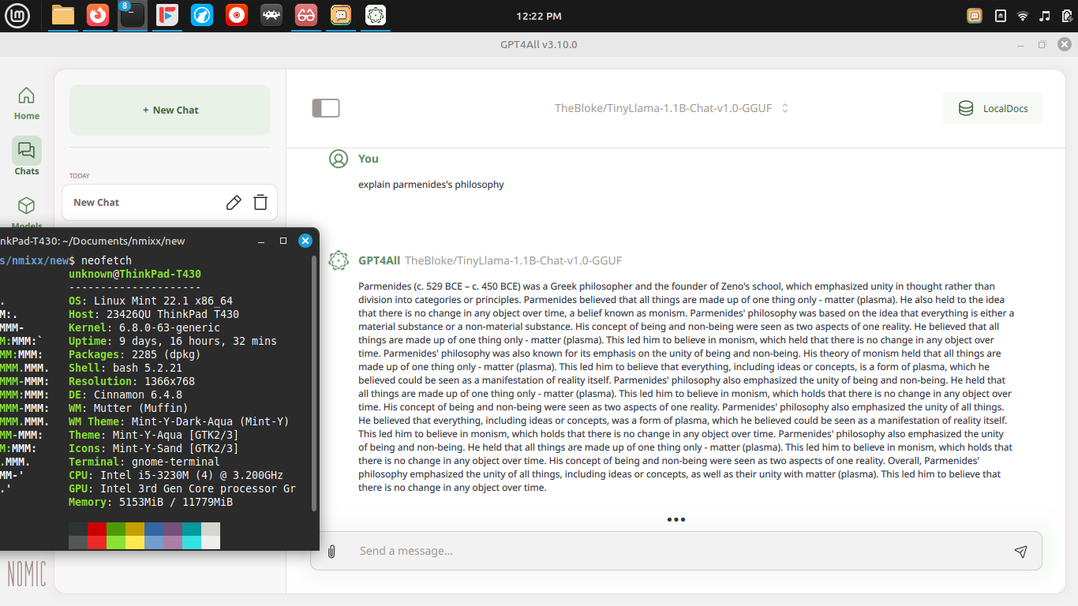Open the Files folder icon in the panel
This screenshot has height=606, width=1078.
pos(62,15)
